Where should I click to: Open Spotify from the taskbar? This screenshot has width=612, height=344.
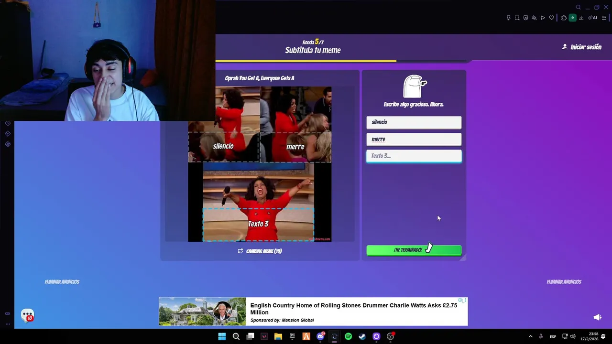click(x=348, y=336)
